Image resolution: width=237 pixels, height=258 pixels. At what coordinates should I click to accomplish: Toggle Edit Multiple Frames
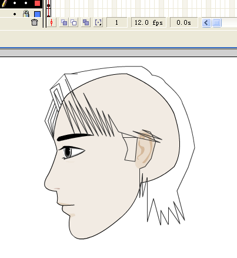click(86, 22)
